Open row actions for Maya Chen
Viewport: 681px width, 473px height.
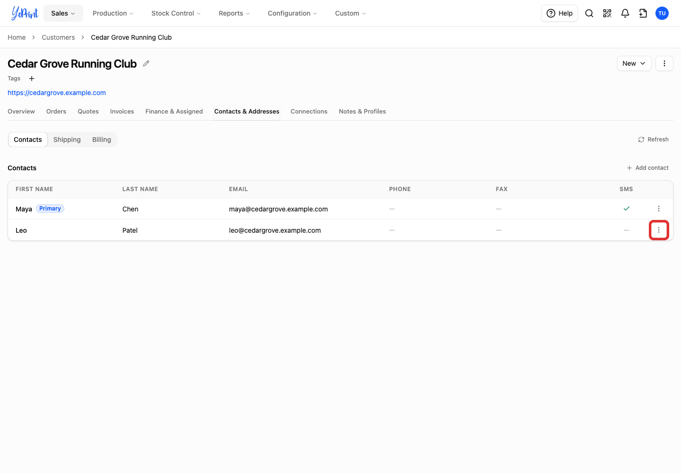click(659, 209)
